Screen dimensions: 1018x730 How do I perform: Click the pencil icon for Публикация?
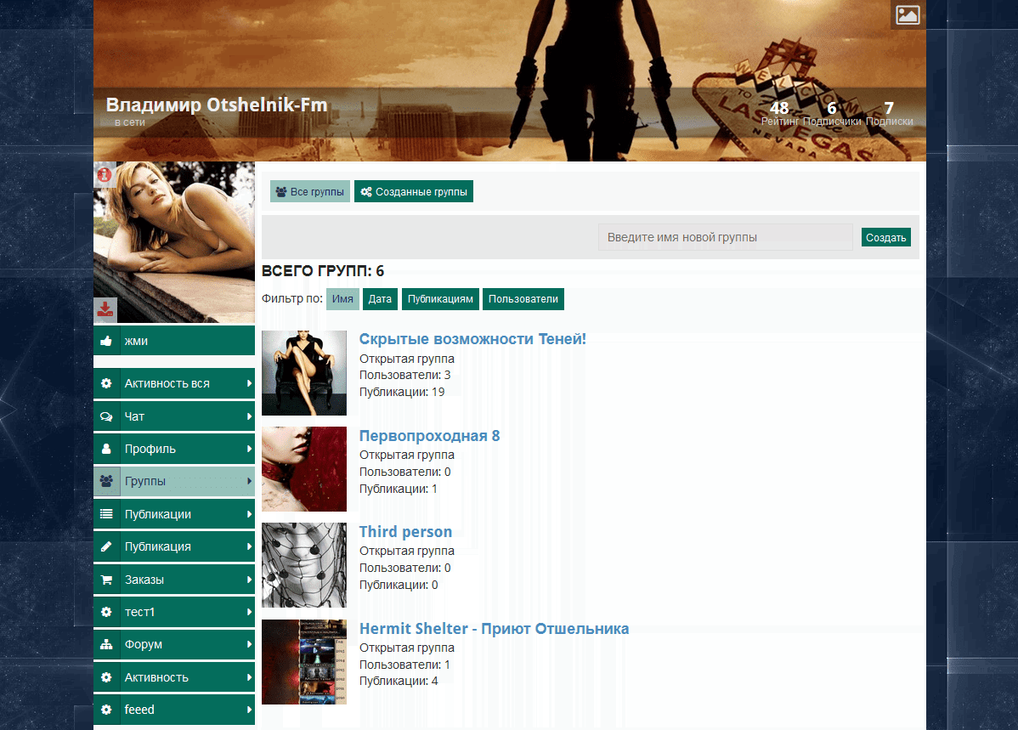[106, 546]
